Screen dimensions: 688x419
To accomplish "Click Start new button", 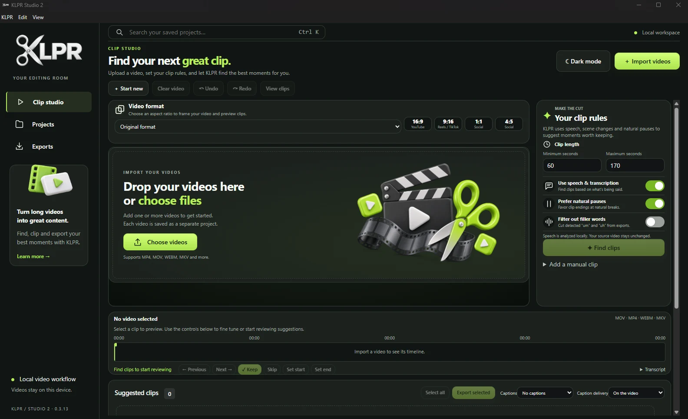I will pyautogui.click(x=129, y=88).
